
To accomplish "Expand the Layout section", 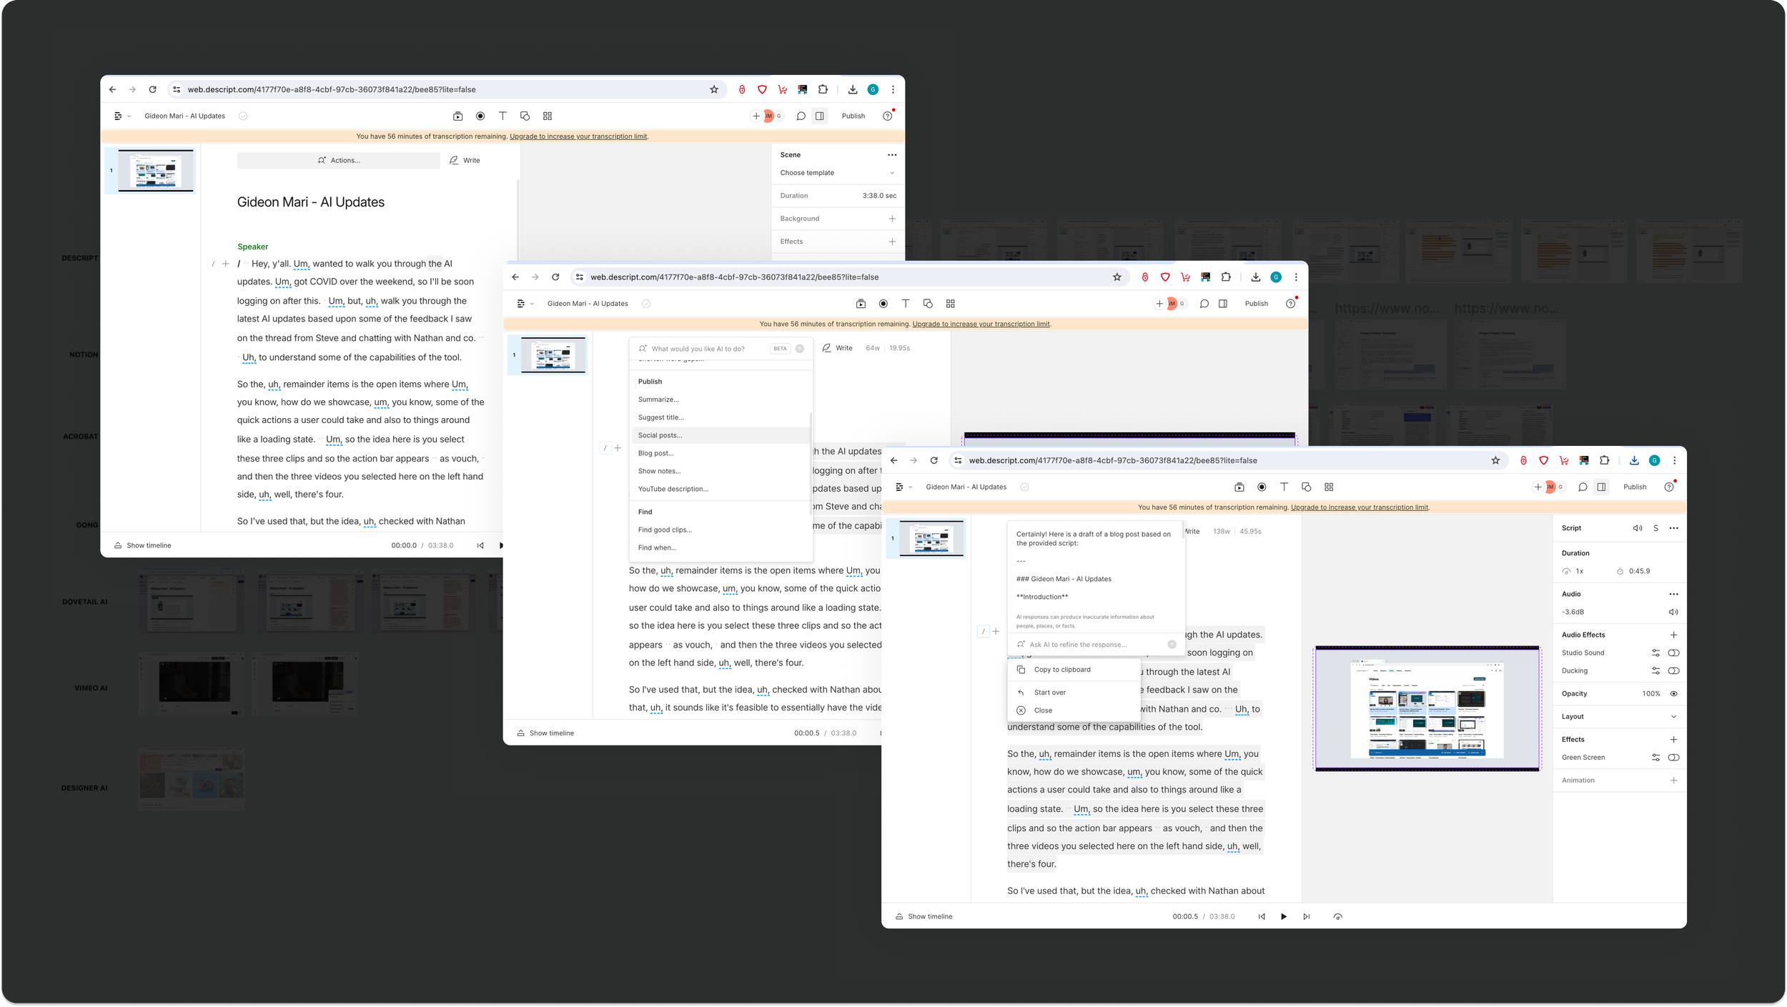I will click(1673, 716).
